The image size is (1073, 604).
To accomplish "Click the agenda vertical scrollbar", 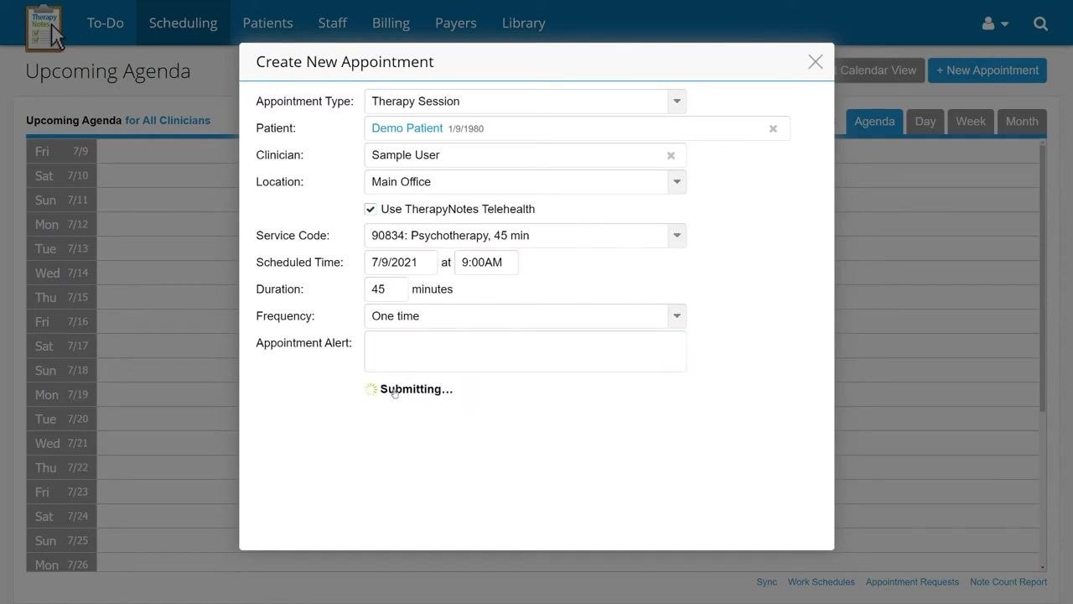I will coord(1043,277).
